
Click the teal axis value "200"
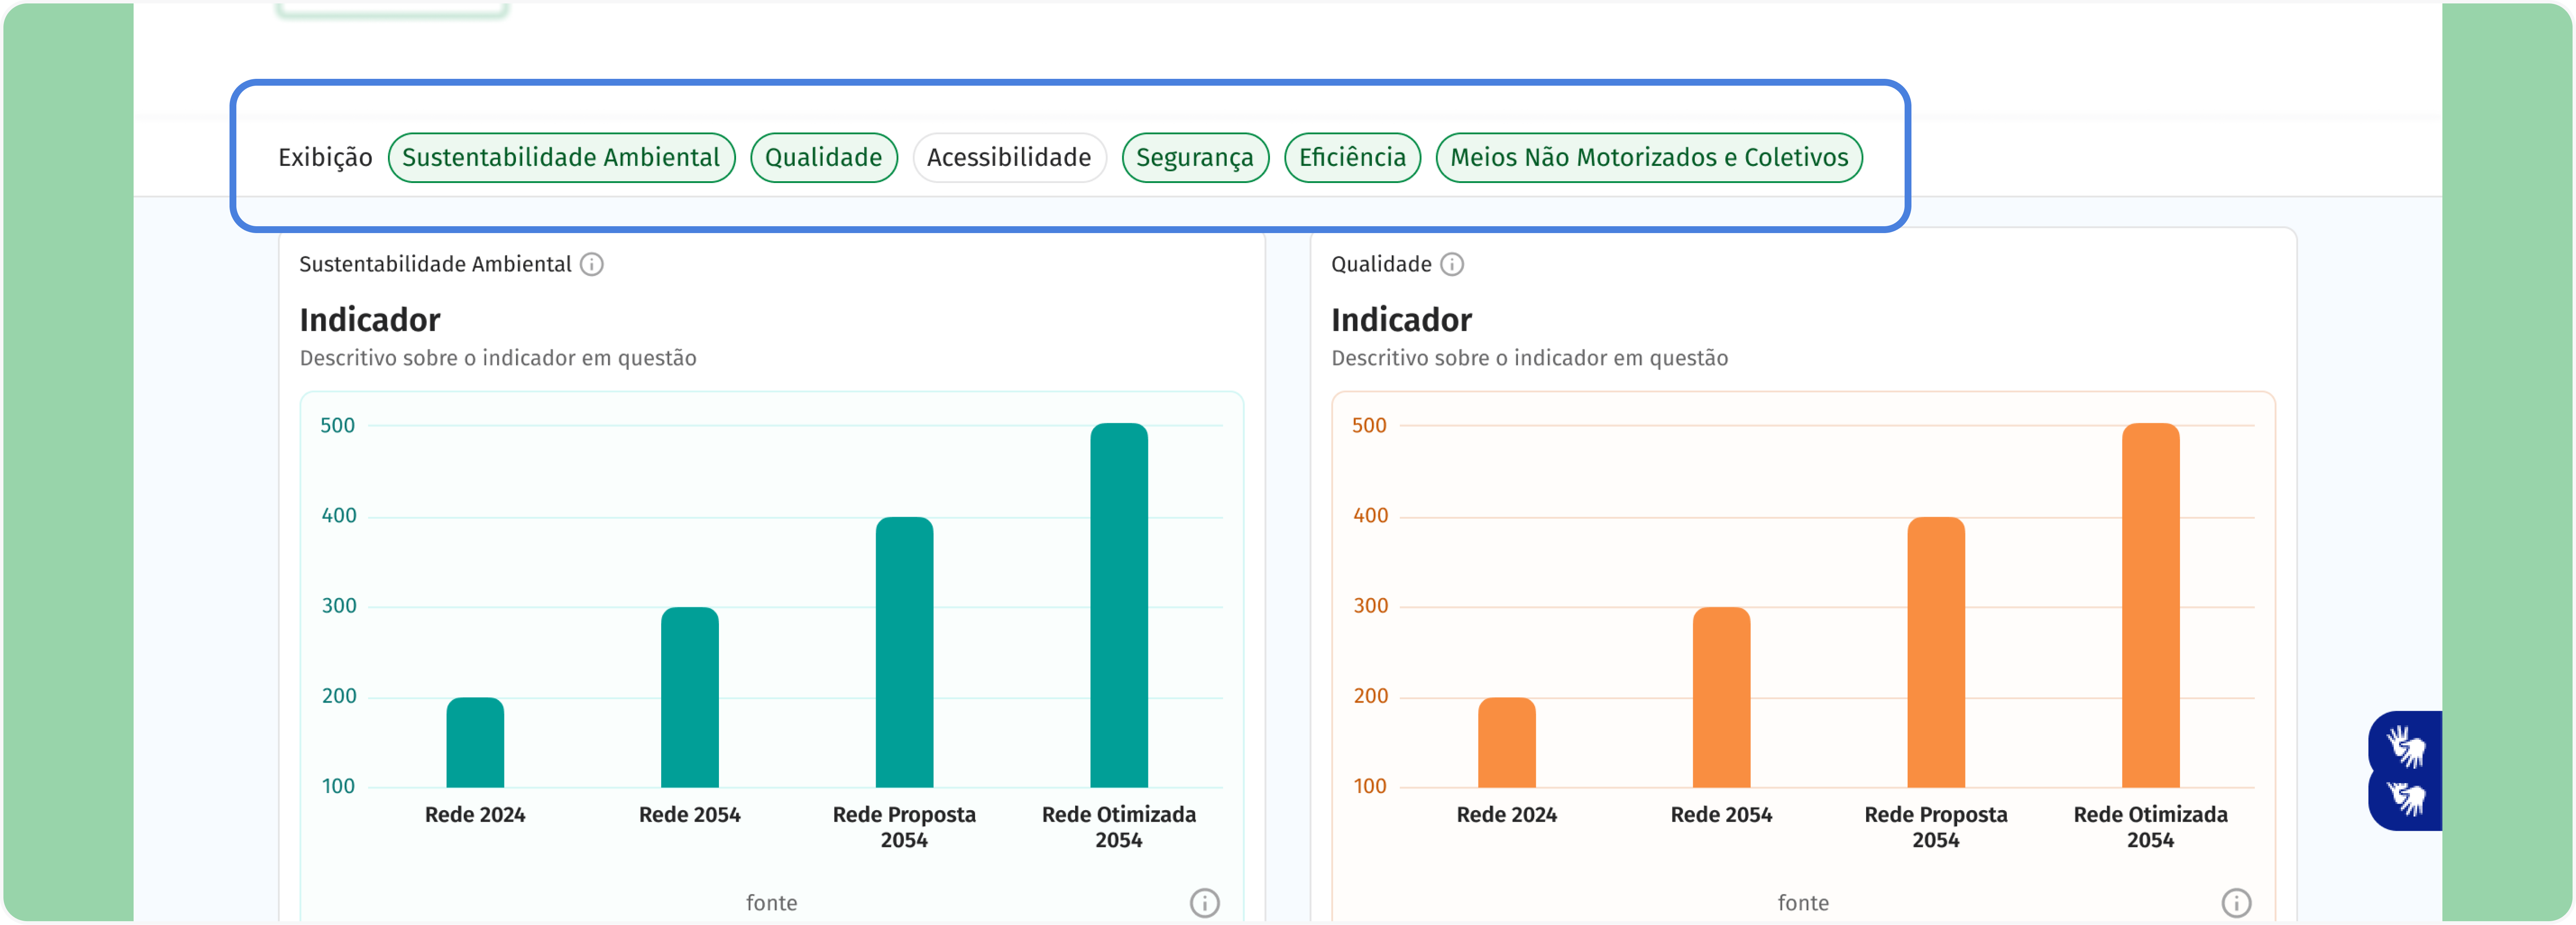click(339, 696)
